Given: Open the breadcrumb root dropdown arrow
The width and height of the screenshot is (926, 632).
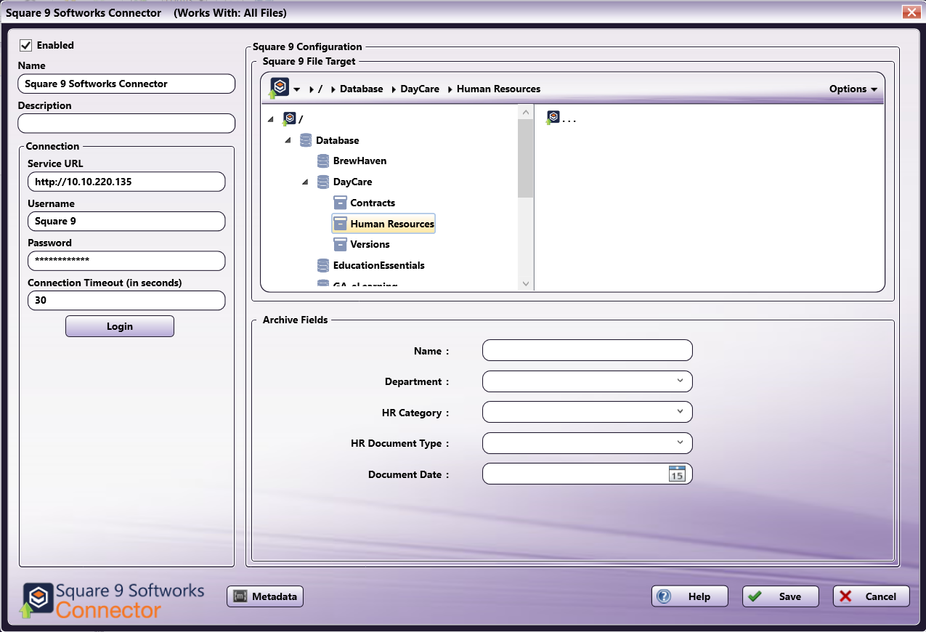Looking at the screenshot, I should pos(297,90).
